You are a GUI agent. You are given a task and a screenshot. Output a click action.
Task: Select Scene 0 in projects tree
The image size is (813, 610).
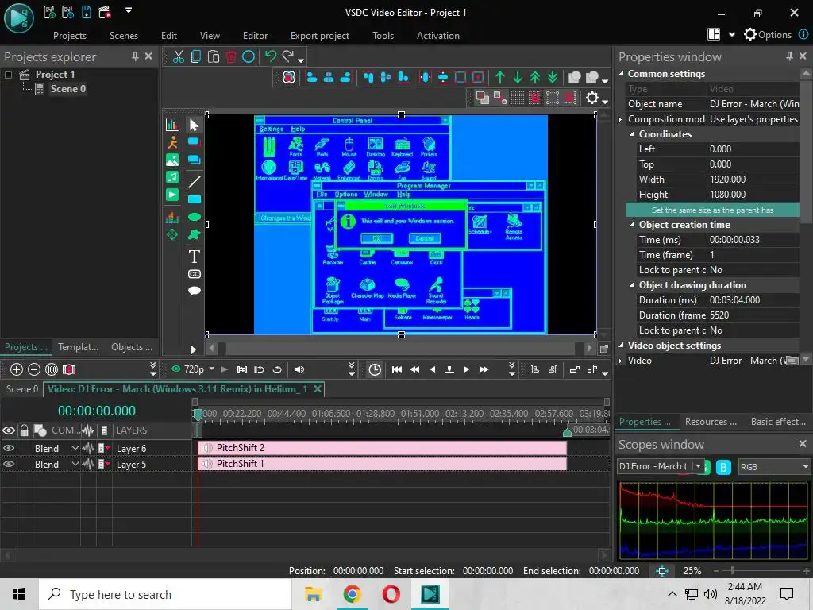click(67, 89)
